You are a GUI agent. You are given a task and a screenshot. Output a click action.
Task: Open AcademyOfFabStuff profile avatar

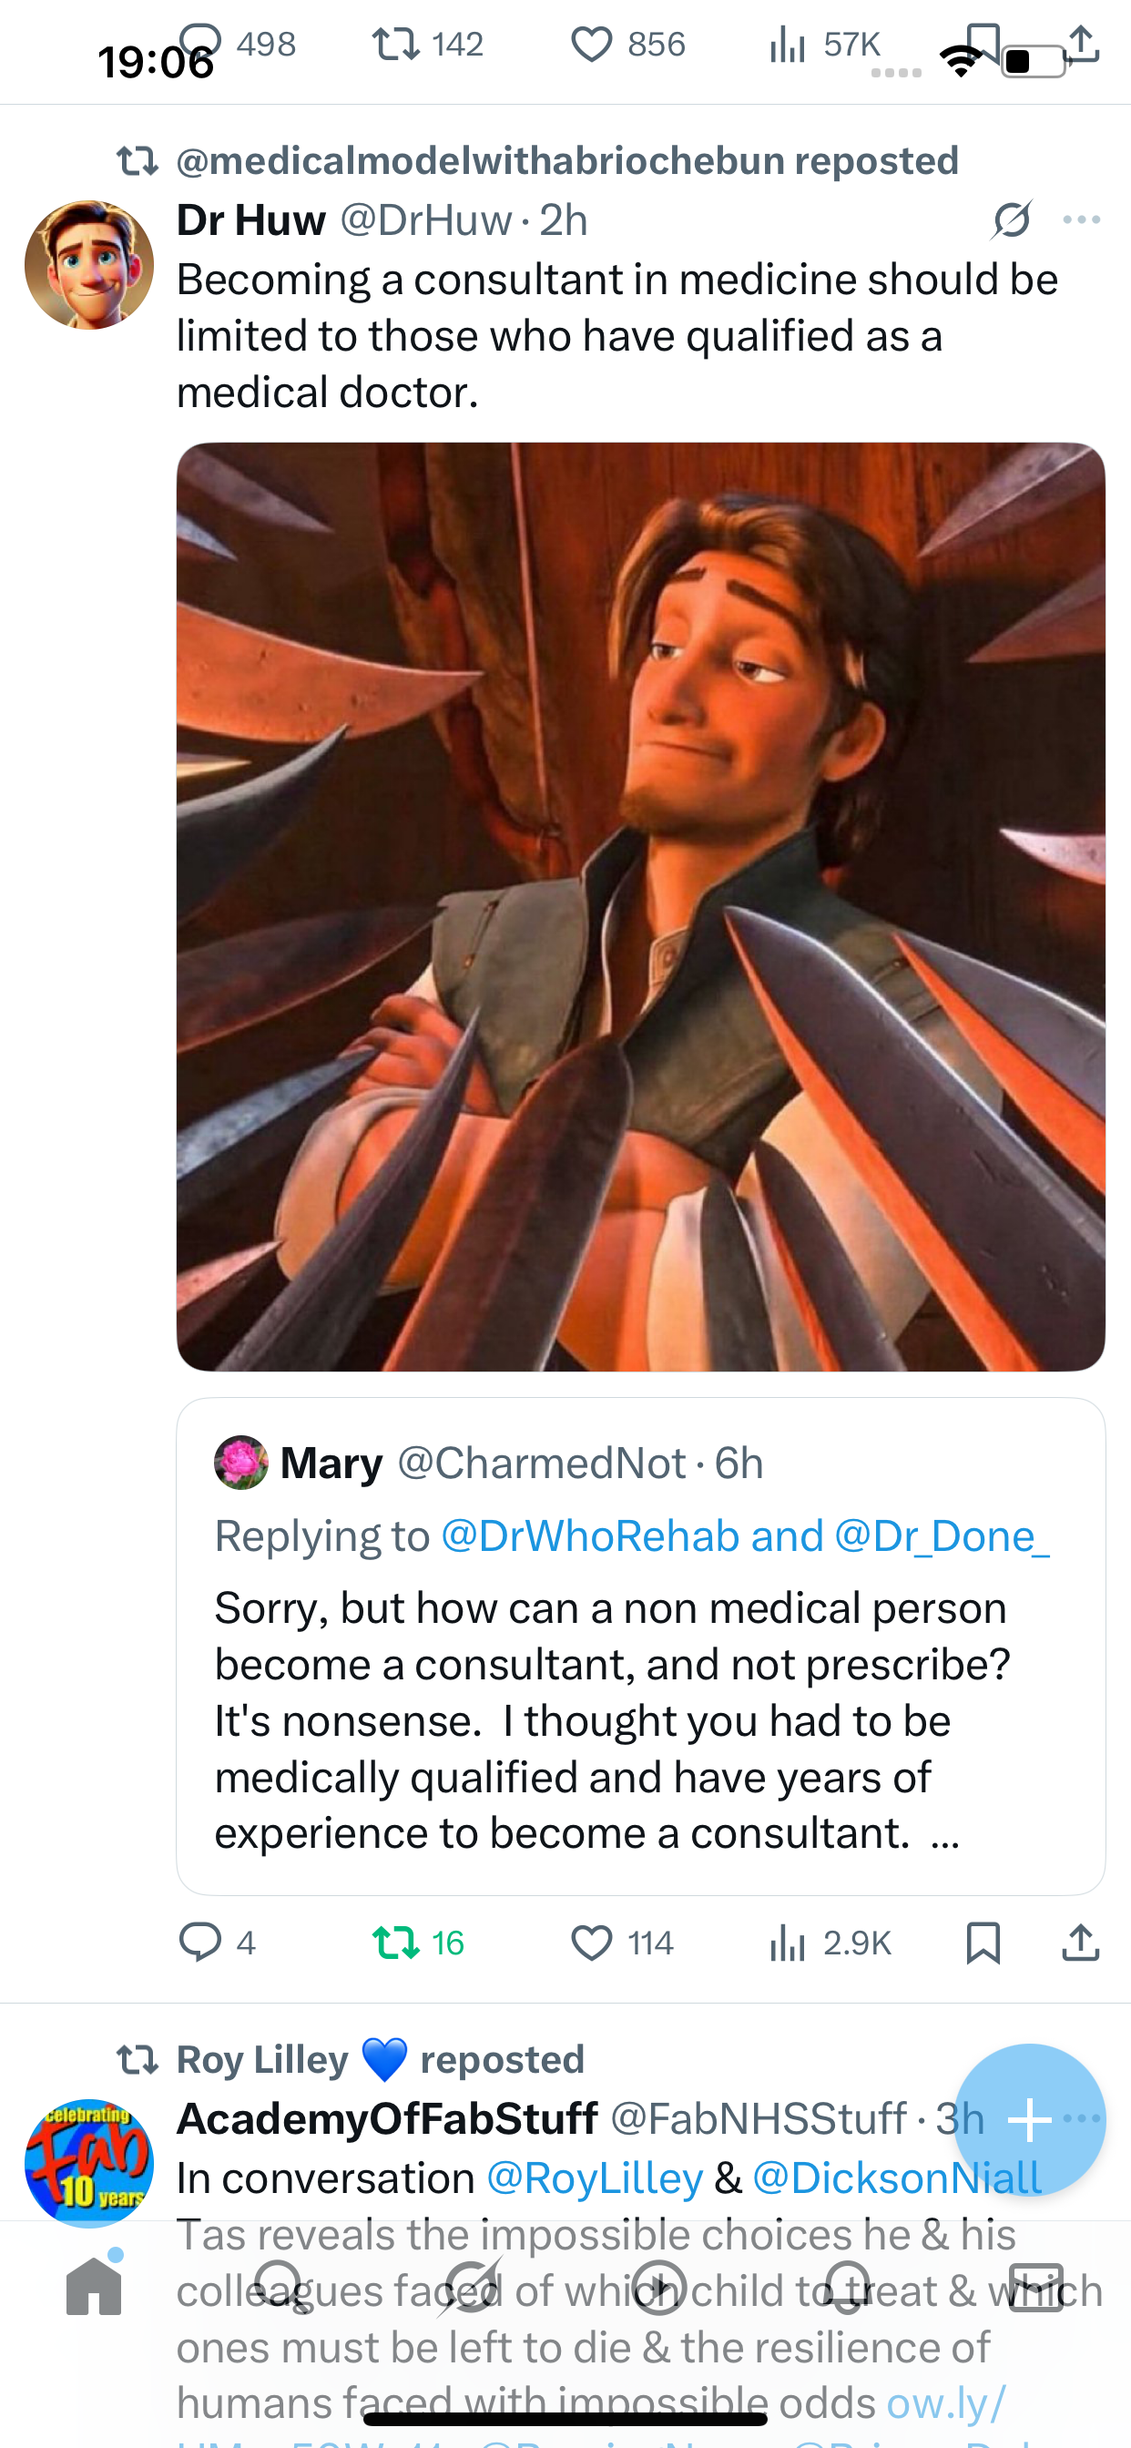[89, 2164]
